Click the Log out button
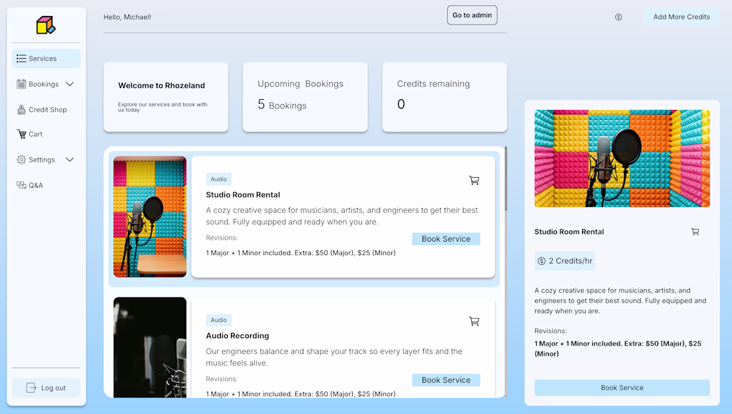Screen dimensions: 732x414 click(46, 388)
